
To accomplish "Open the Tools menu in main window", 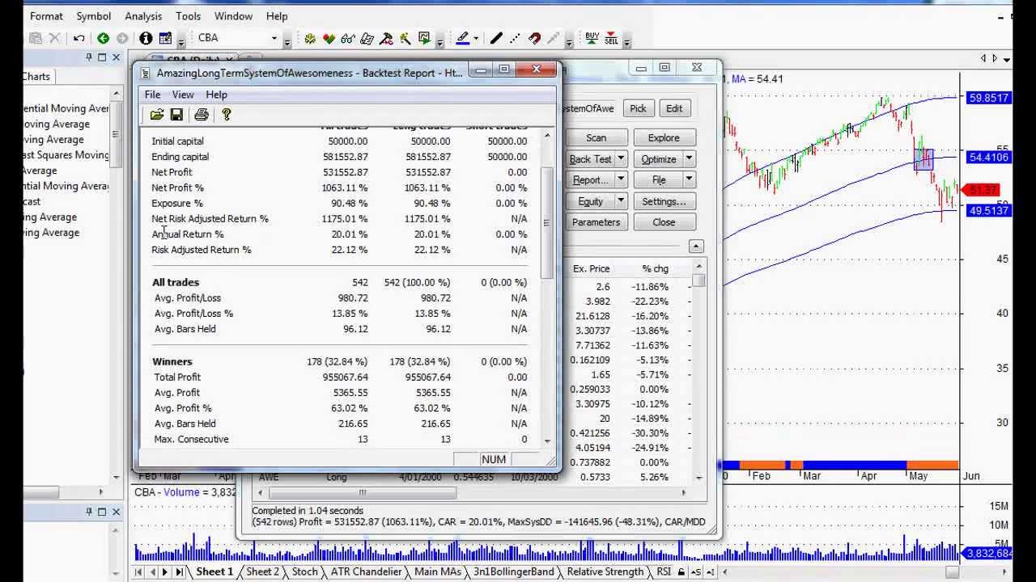I will 189,16.
